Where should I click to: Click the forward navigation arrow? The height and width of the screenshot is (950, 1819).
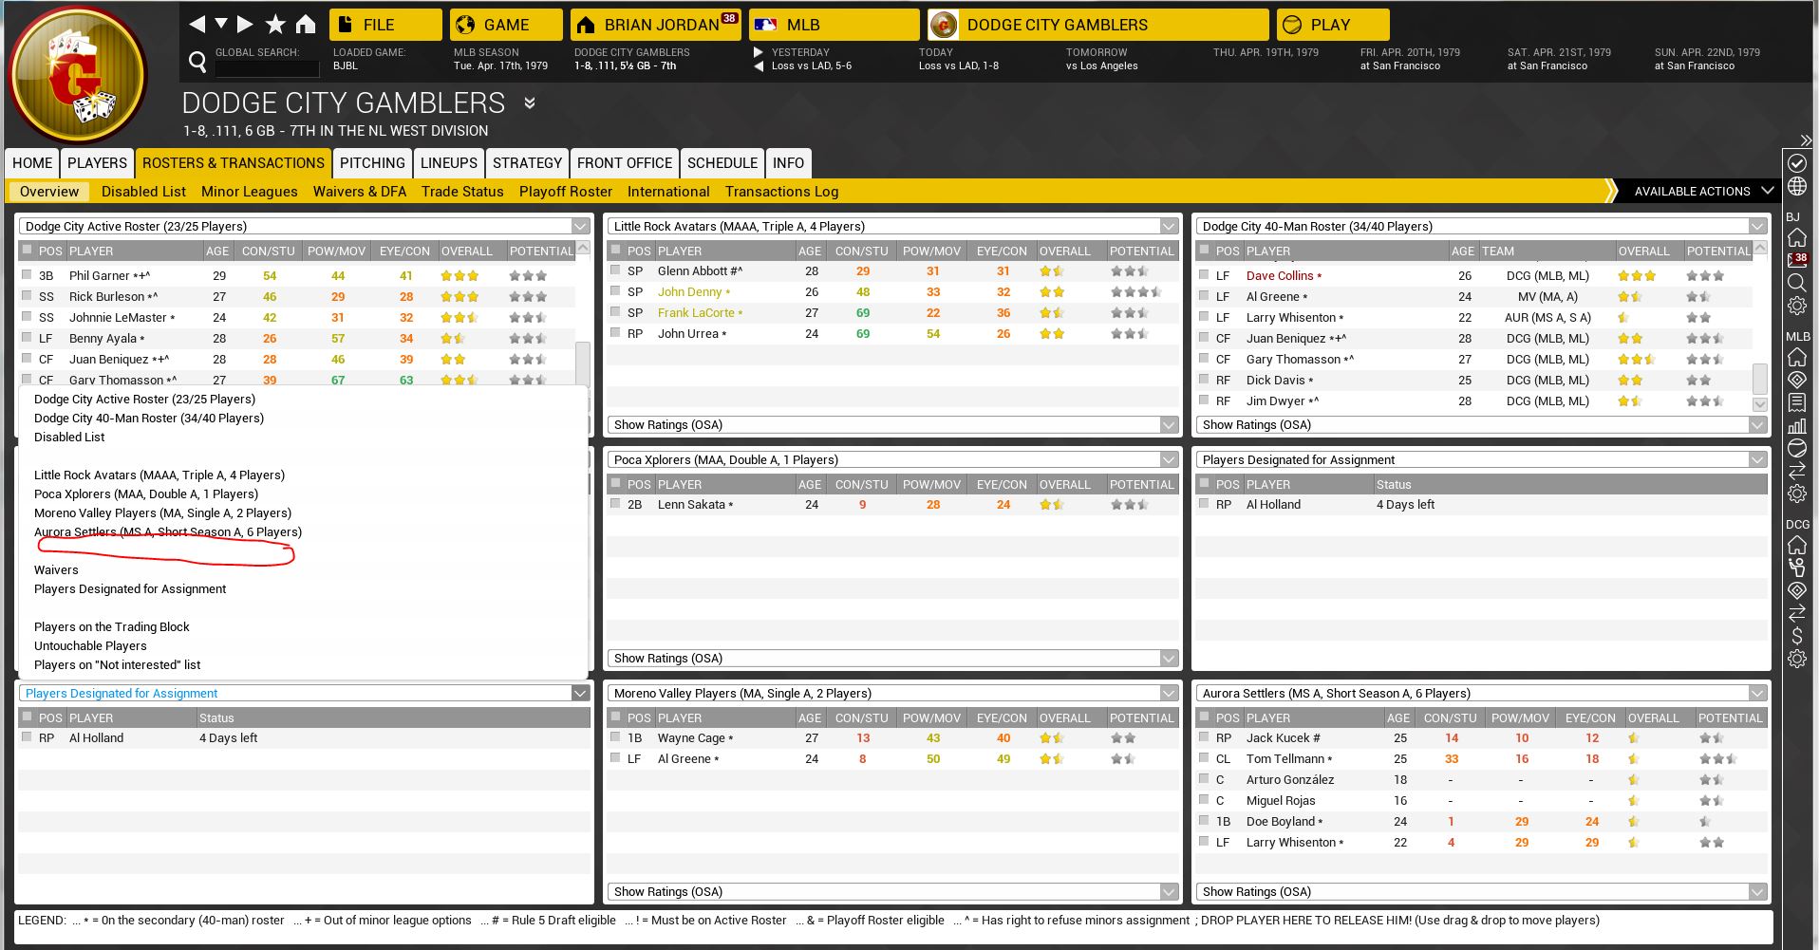pos(245,25)
